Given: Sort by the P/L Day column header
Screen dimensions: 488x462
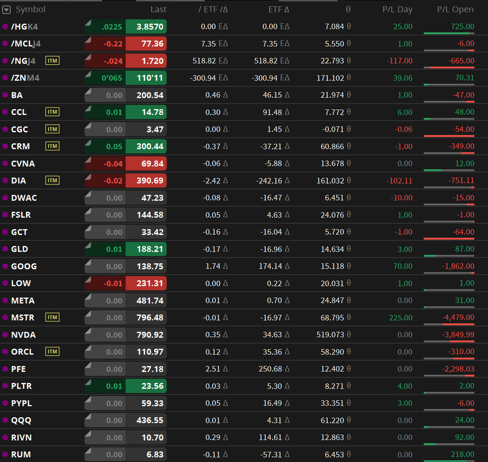Looking at the screenshot, I should pyautogui.click(x=397, y=10).
